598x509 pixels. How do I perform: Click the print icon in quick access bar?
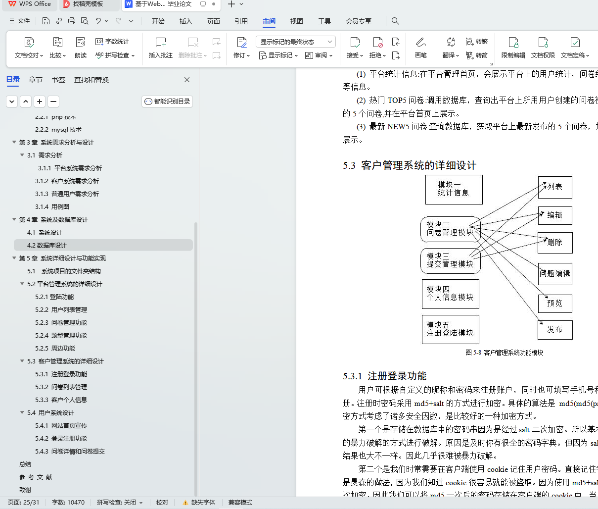(72, 21)
